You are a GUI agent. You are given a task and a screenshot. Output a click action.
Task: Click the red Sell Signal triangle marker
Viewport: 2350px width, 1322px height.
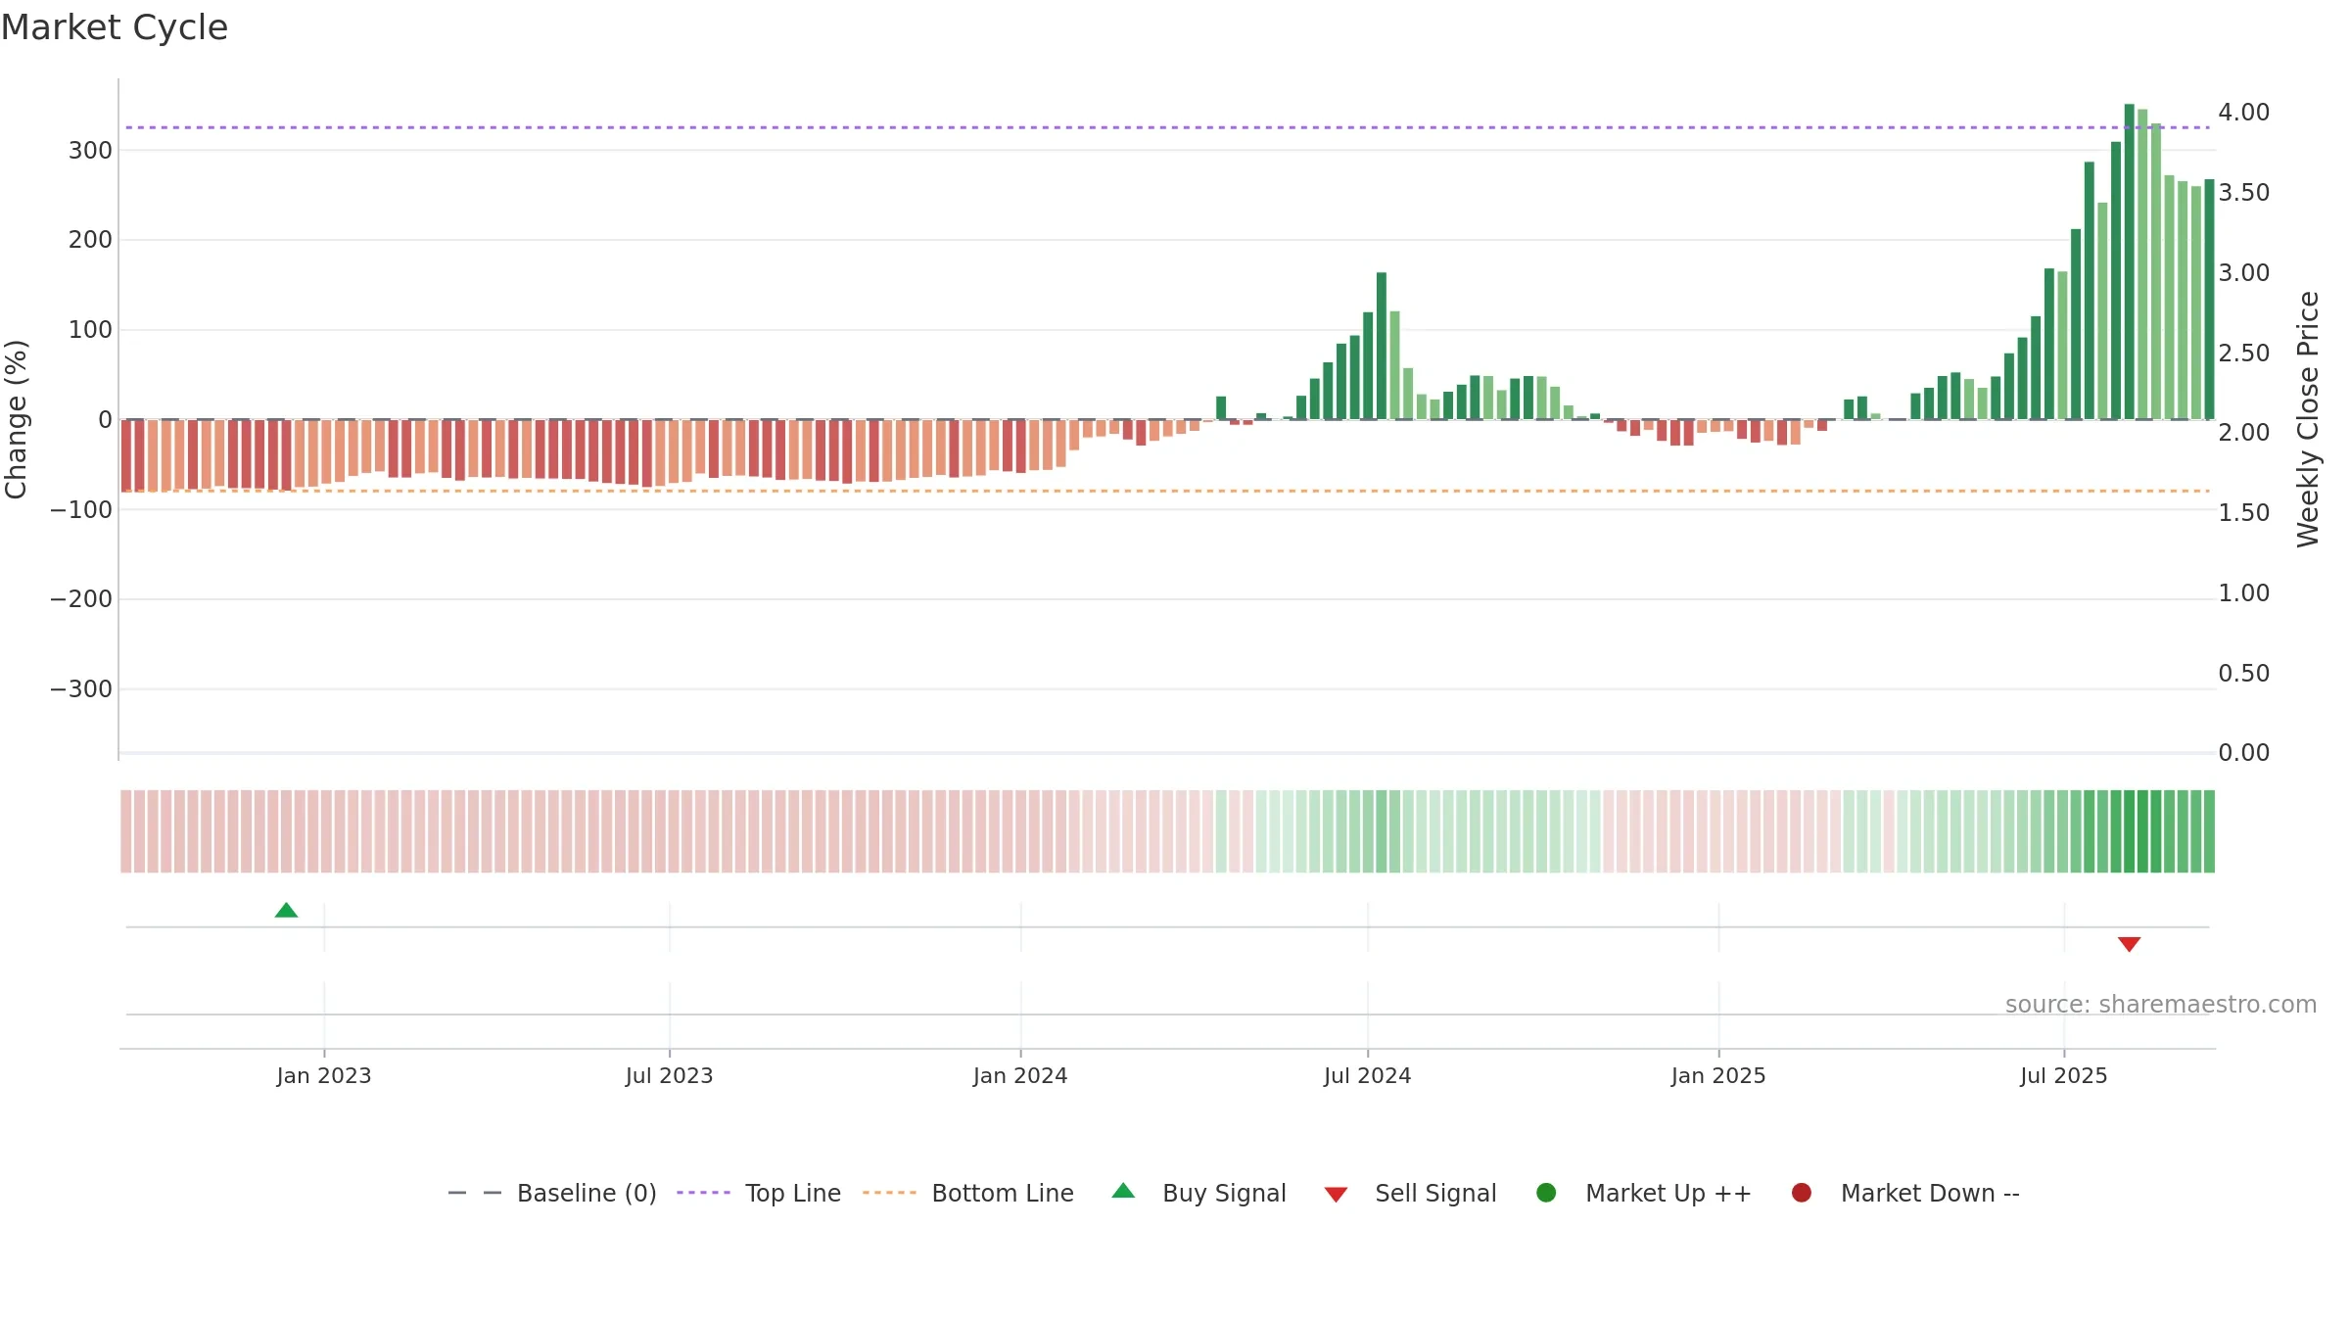2129,944
